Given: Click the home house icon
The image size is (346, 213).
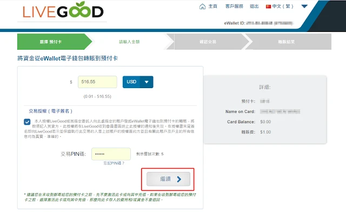Looking at the screenshot, I should click(202, 6).
